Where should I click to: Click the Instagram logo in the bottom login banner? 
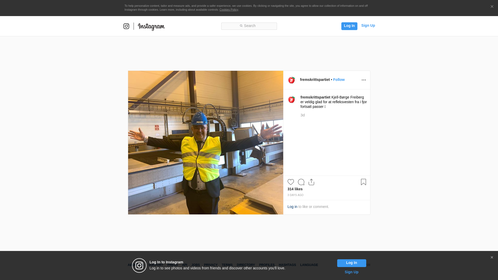(x=139, y=265)
